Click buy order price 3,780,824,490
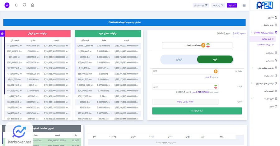The image size is (280, 146). (x=126, y=52)
